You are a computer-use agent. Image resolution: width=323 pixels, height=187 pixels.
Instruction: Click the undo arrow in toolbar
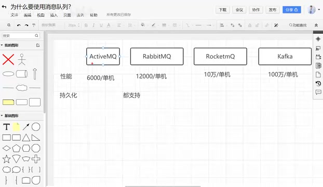pyautogui.click(x=19, y=25)
